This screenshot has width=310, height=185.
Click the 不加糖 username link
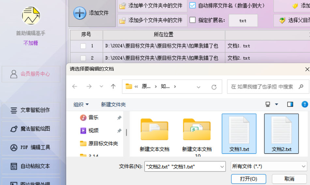(x=31, y=43)
